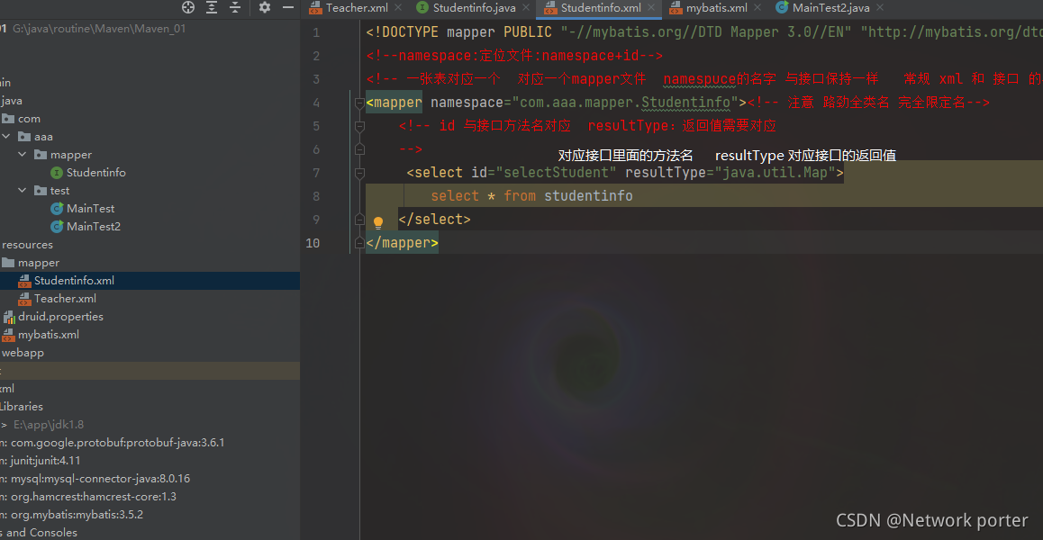Close the mybatis.xml tab
1043x540 pixels.
(x=757, y=8)
